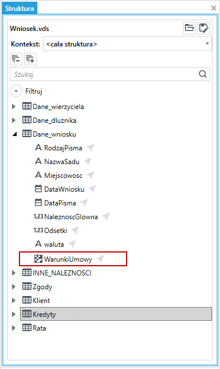220x369 pixels.
Task: Click the table icon of Dane_wierzyciela
Action: (27, 106)
